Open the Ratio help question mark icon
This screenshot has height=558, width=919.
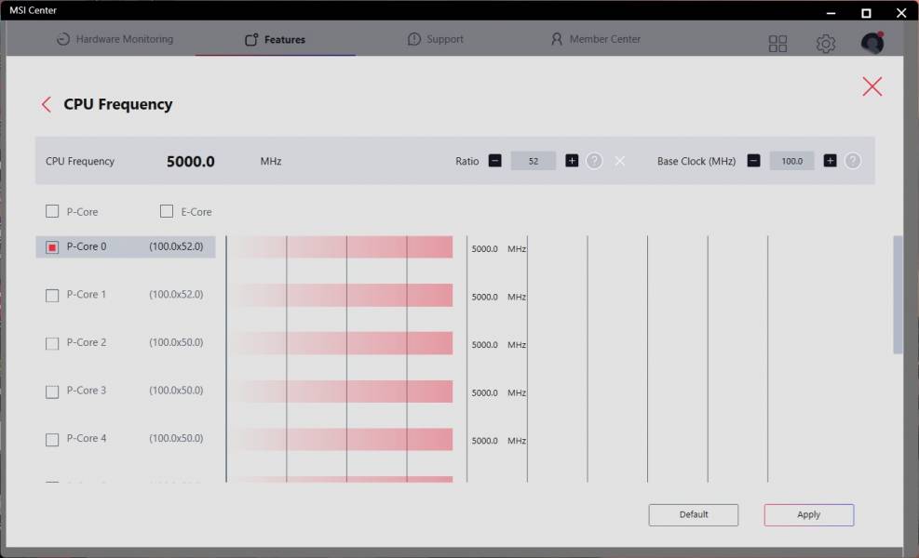point(594,161)
